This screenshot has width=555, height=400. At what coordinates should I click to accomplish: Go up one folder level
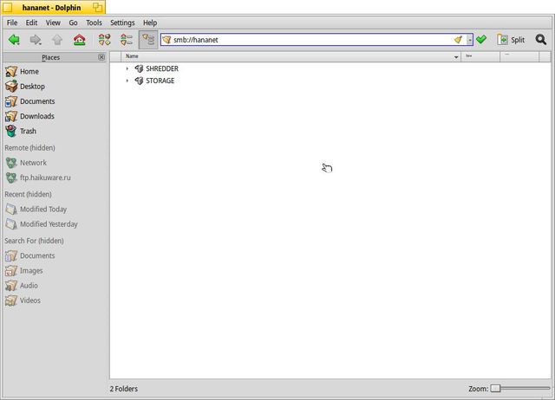57,40
